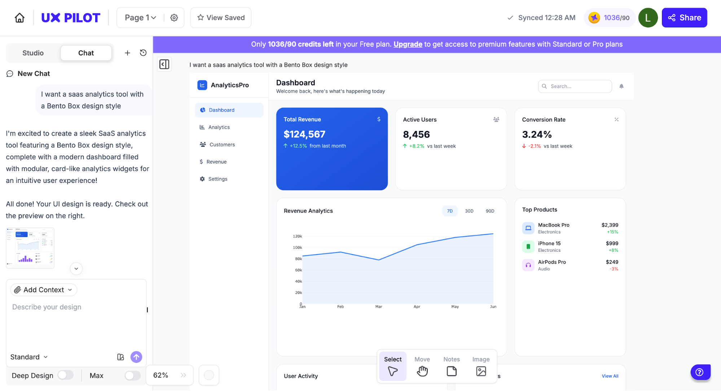Open the help question mark button
This screenshot has height=391, width=721.
click(x=700, y=372)
